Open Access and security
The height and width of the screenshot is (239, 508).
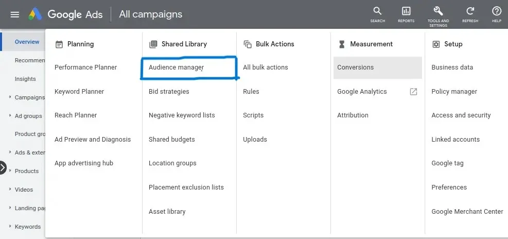tap(461, 115)
